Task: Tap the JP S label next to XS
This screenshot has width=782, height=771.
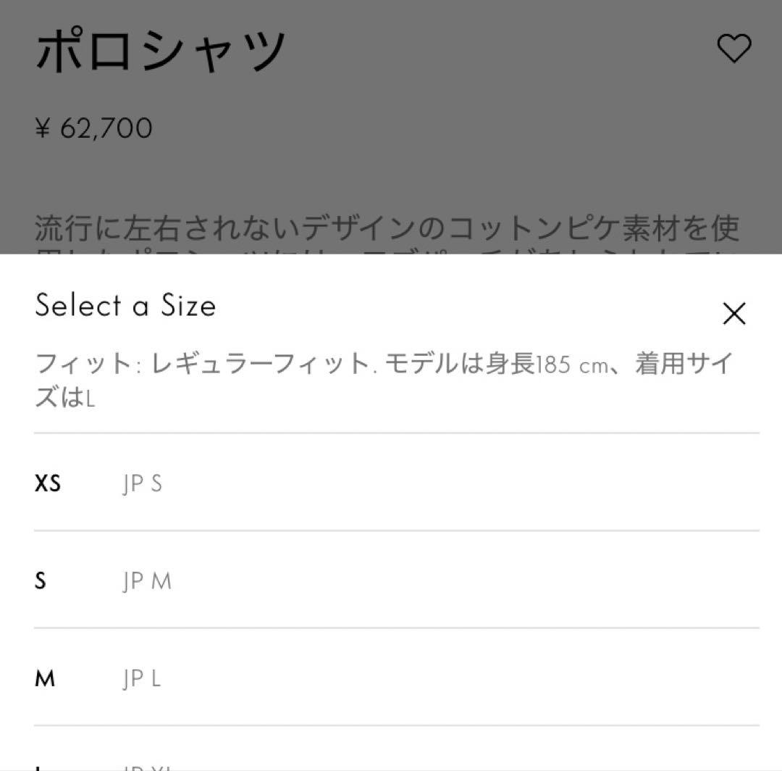Action: pos(142,483)
